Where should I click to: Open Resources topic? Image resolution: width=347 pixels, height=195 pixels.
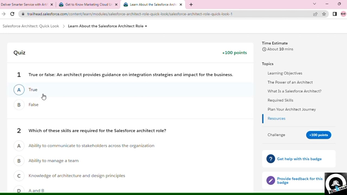276,118
